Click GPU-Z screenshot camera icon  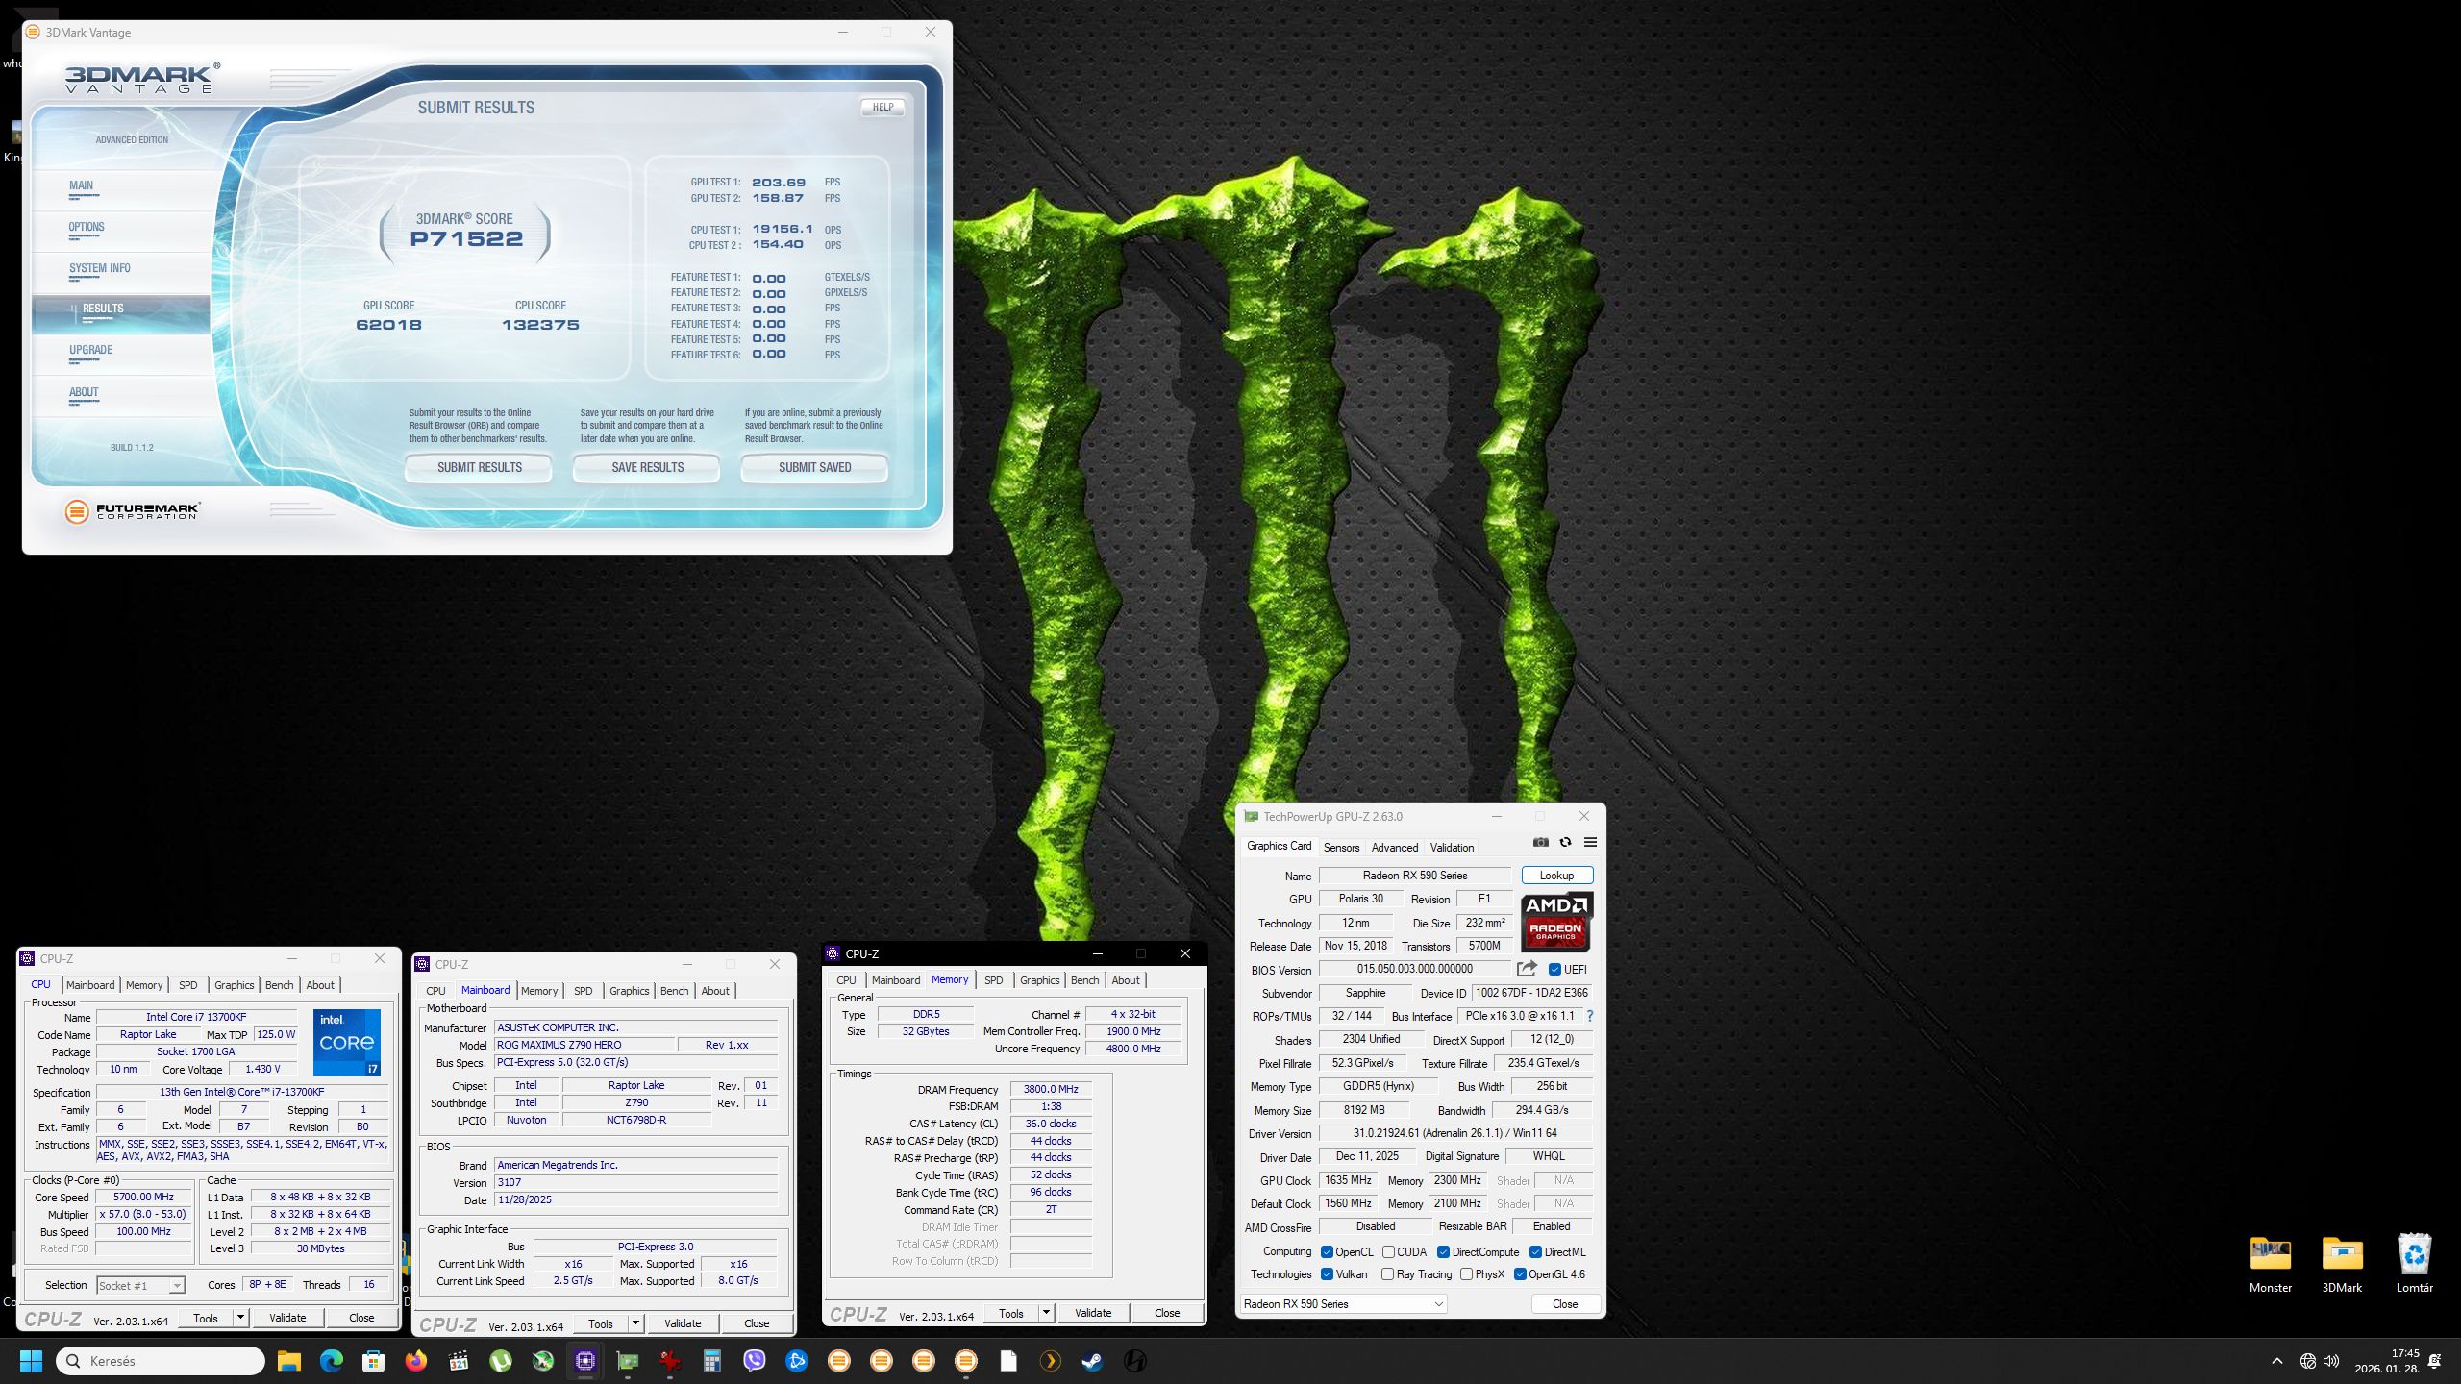point(1541,843)
